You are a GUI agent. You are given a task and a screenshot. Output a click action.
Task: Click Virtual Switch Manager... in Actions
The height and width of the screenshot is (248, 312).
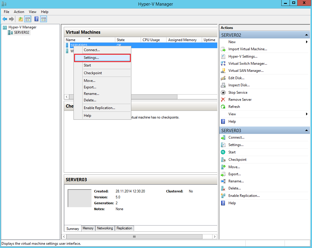(248, 64)
